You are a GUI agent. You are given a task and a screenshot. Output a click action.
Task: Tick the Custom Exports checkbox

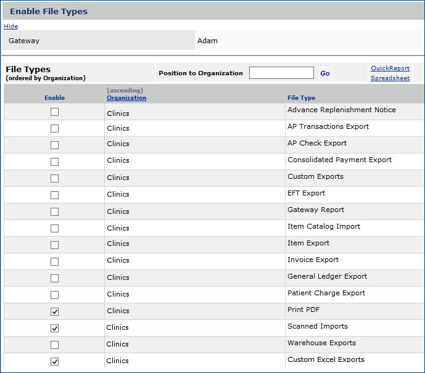55,179
